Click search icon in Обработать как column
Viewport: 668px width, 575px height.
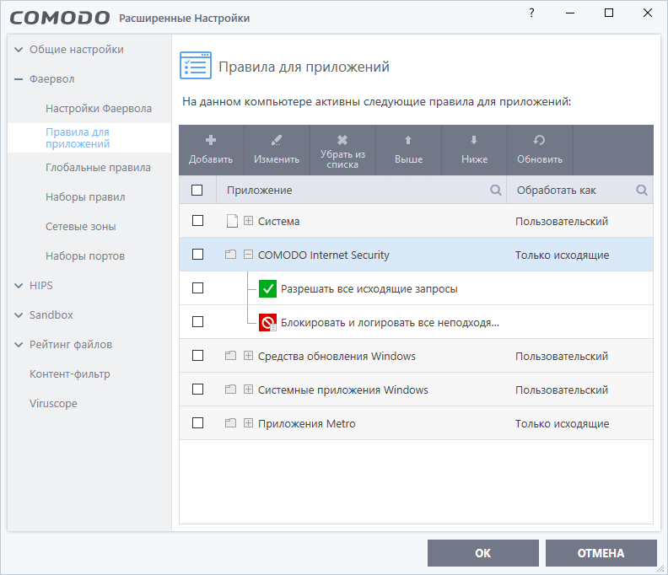tap(642, 191)
